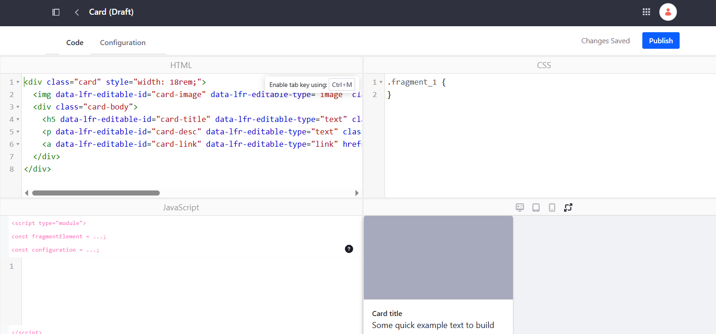The image size is (716, 334).
Task: Click the HTML horizontal scrollbar thumb
Action: pyautogui.click(x=96, y=193)
